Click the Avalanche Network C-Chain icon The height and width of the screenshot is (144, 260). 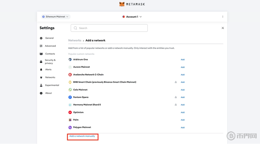pos(70,75)
